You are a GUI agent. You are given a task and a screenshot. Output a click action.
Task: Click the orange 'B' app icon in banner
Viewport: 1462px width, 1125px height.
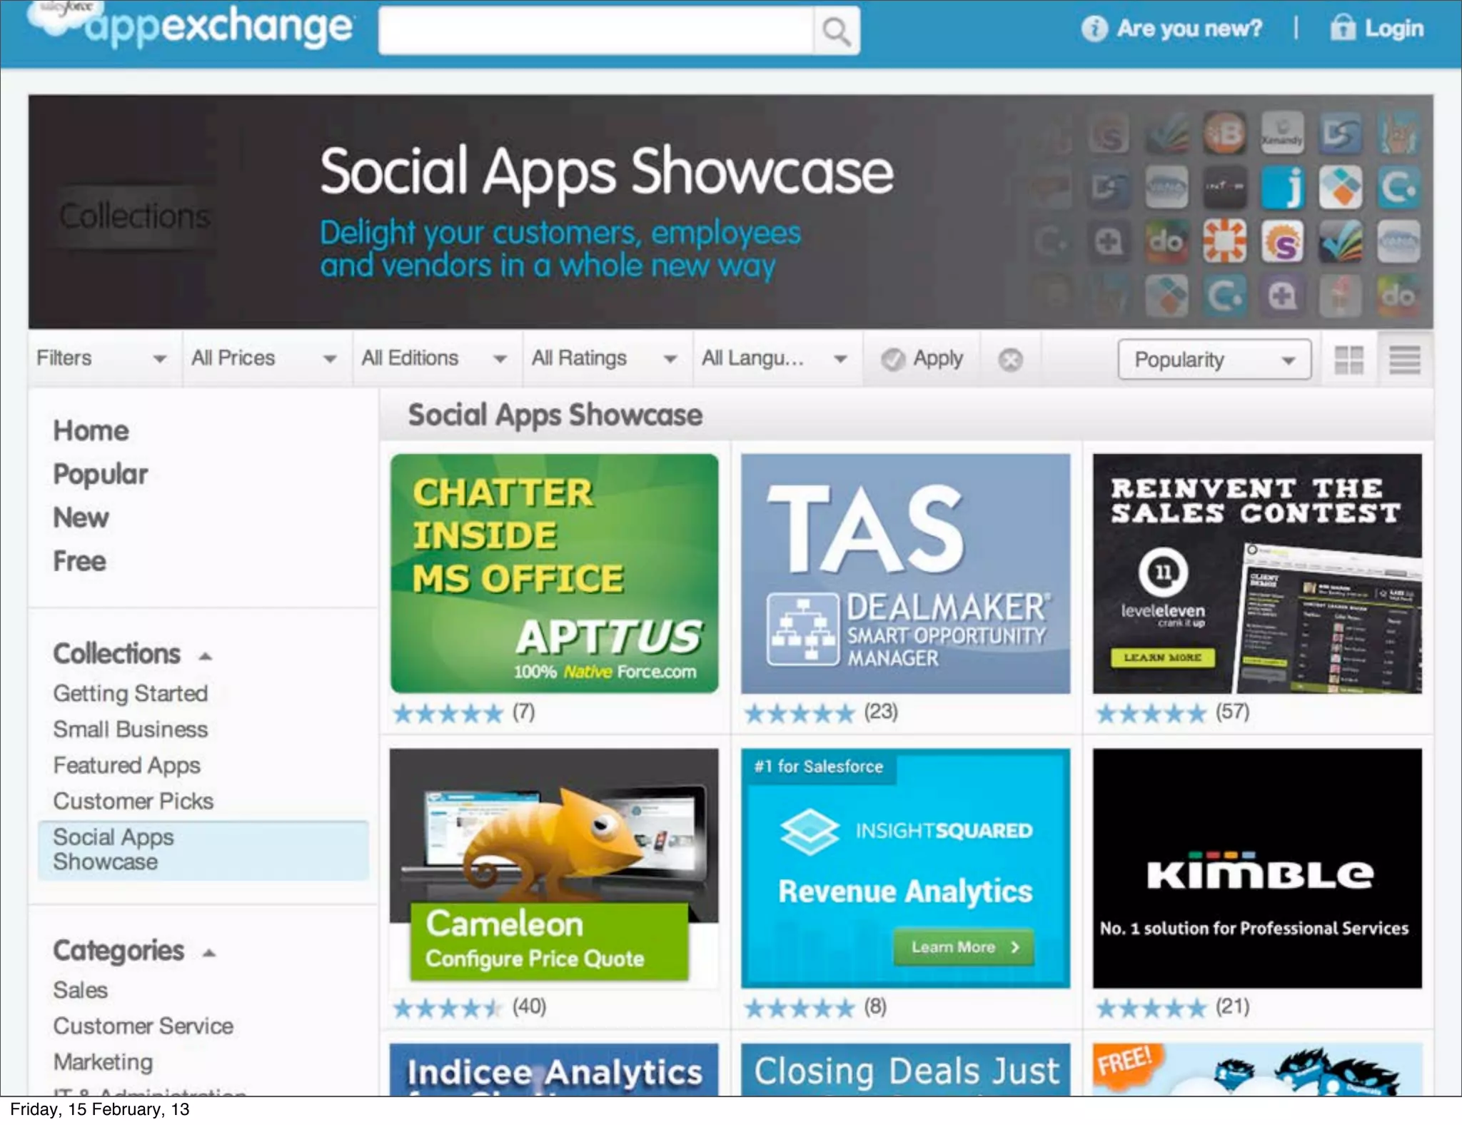(x=1225, y=133)
